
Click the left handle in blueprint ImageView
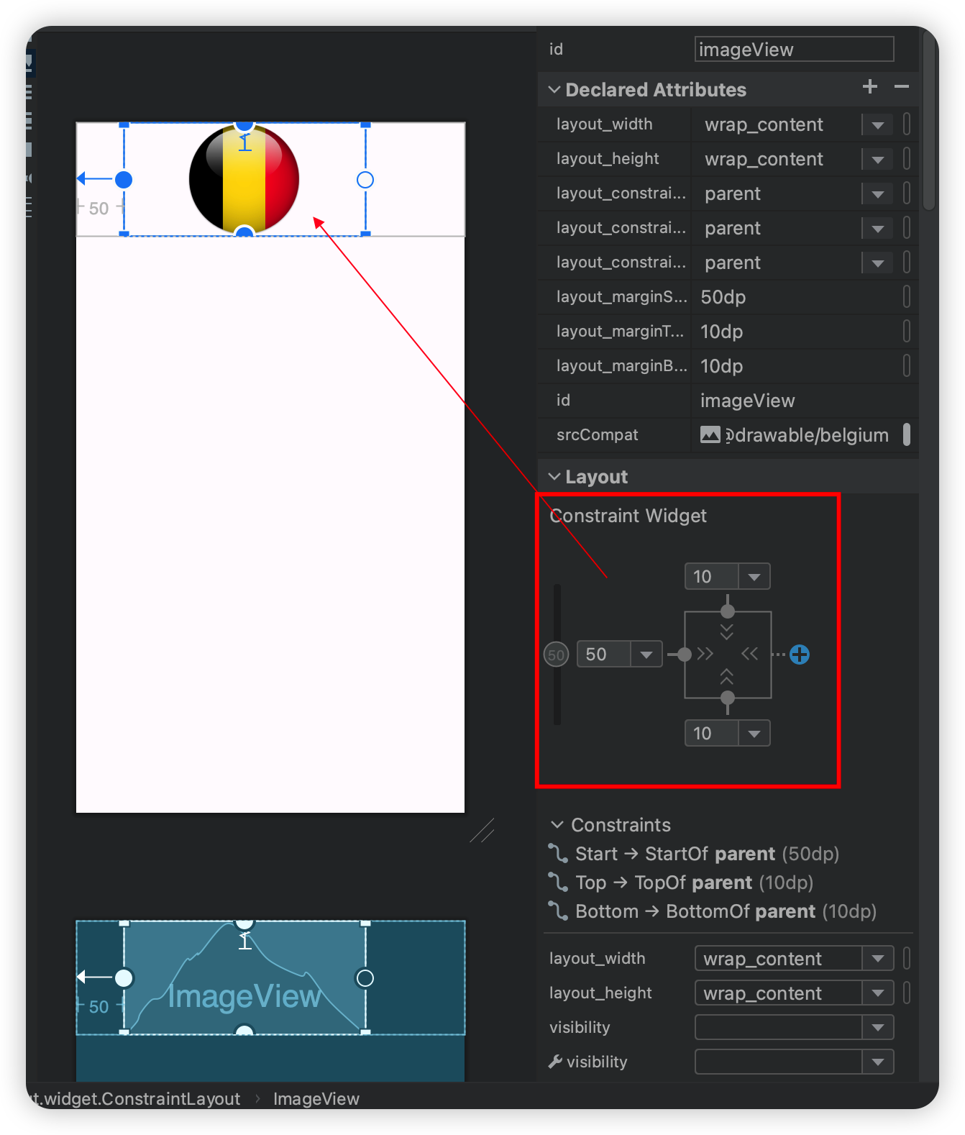[124, 978]
